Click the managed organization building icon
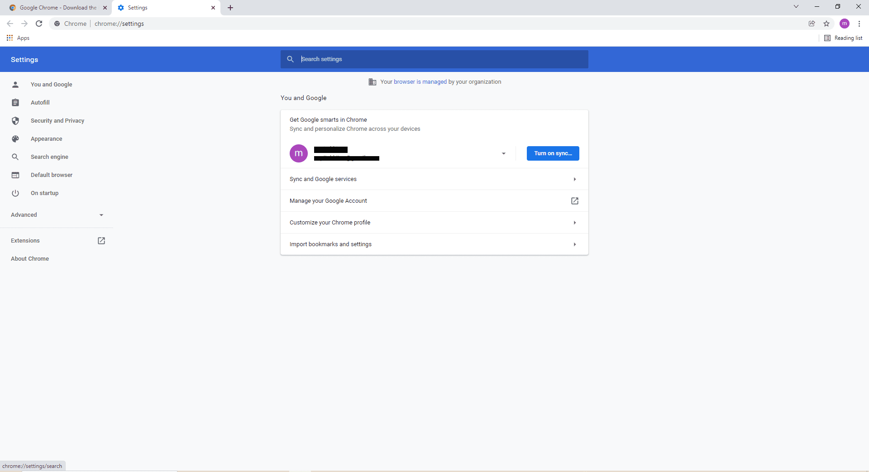The height and width of the screenshot is (472, 869). 372,82
